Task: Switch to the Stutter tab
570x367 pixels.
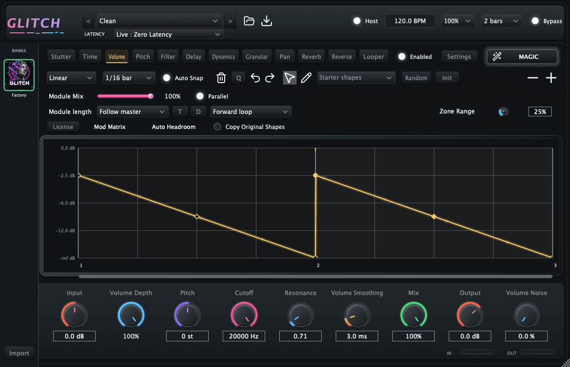Action: click(61, 56)
